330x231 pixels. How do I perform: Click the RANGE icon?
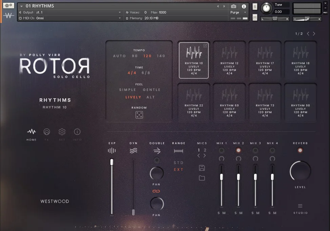coord(179,151)
